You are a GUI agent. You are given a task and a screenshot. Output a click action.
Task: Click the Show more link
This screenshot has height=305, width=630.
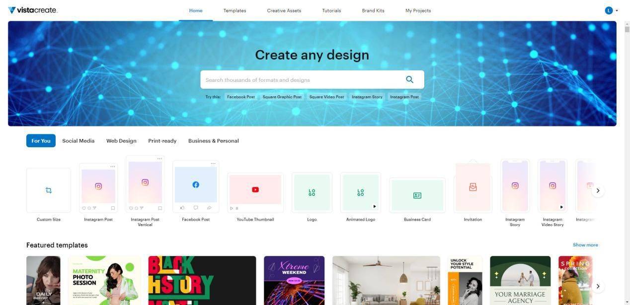click(585, 245)
